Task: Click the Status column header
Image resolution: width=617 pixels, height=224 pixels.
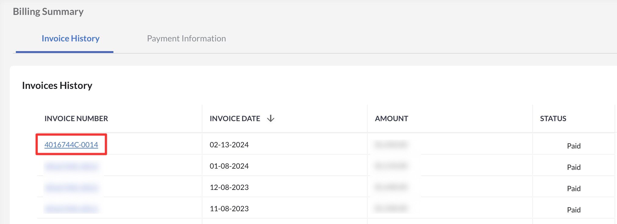Action: (x=553, y=119)
